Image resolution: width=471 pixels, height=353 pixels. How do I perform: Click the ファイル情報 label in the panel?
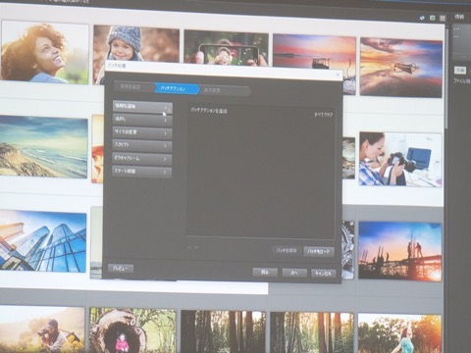tap(461, 81)
